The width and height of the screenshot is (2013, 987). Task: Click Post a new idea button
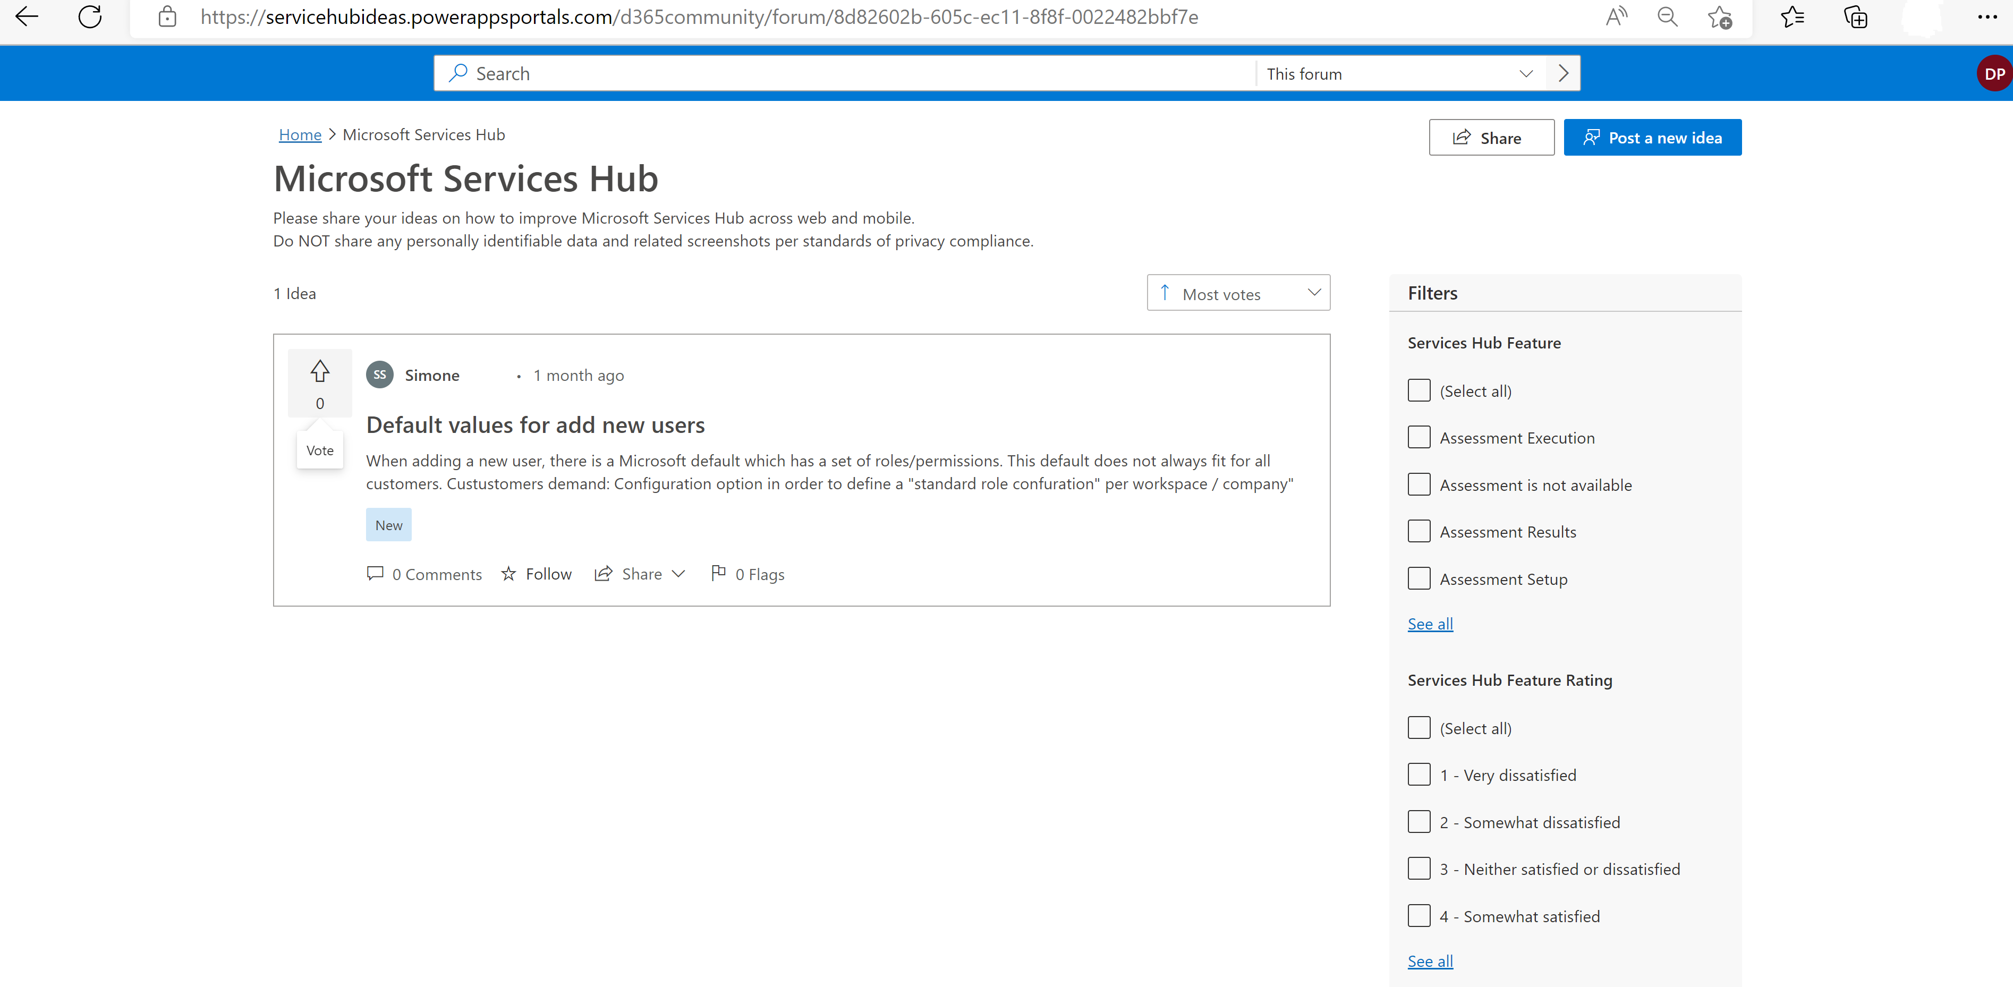[x=1653, y=138]
